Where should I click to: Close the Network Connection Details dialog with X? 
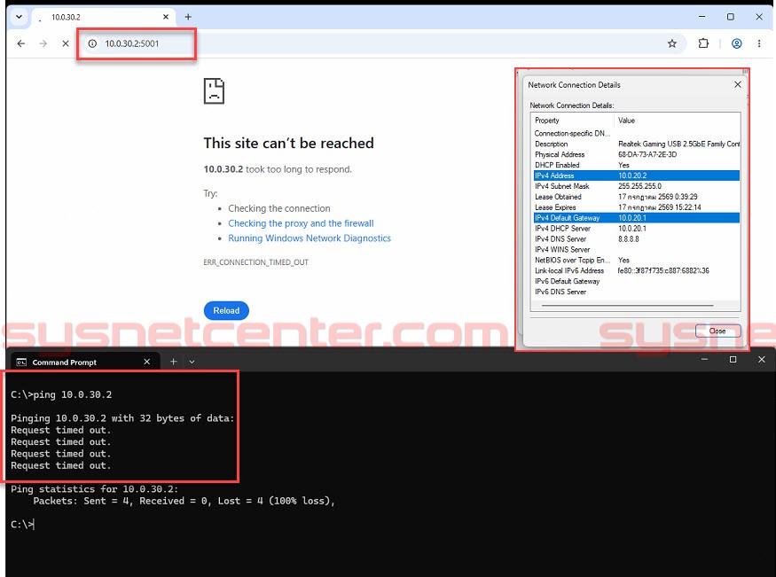click(737, 84)
